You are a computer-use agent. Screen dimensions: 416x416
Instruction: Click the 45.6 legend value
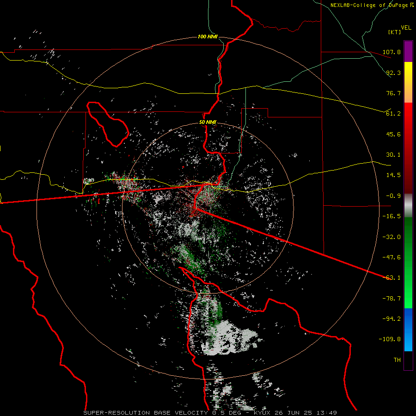(x=393, y=134)
